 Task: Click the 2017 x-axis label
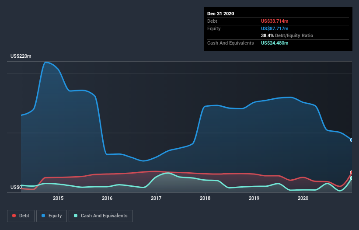(x=156, y=198)
